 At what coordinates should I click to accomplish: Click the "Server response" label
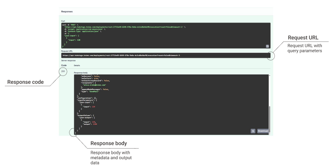coord(68,60)
